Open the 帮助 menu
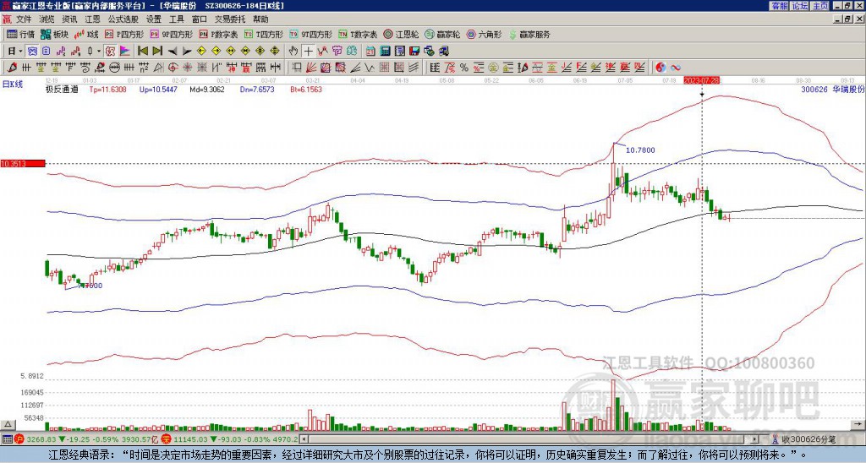The image size is (866, 463). [x=260, y=19]
